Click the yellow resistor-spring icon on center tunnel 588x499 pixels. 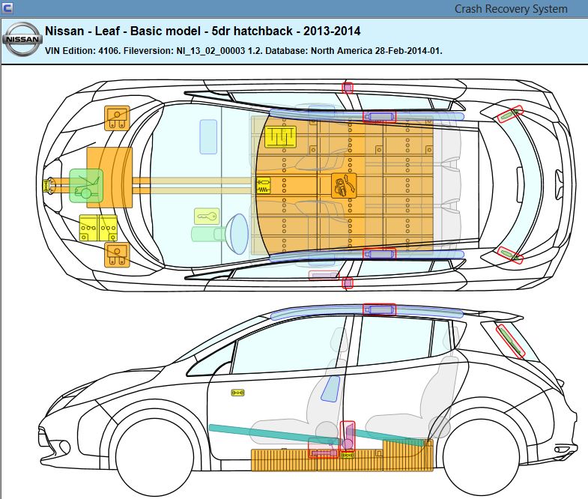pyautogui.click(x=264, y=182)
